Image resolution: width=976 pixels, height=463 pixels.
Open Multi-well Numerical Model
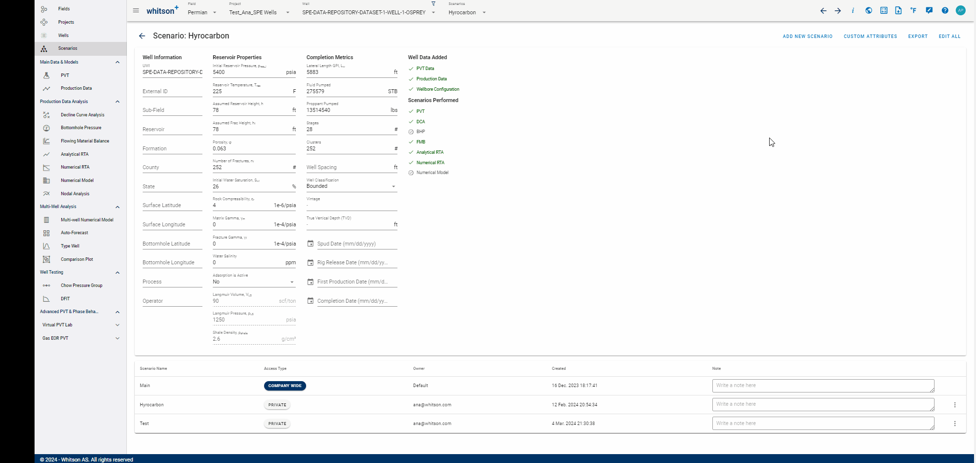click(80, 220)
